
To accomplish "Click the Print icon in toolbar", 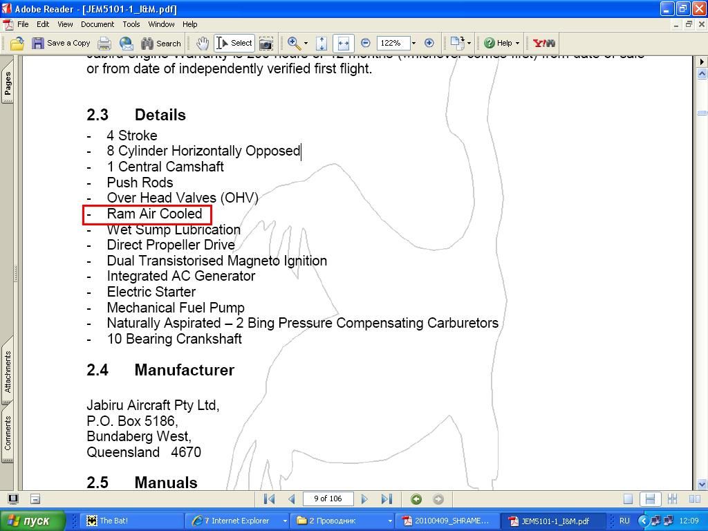I will (104, 44).
